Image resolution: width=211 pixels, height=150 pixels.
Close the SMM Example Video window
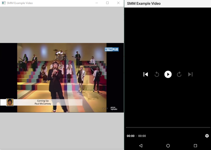(118, 3)
